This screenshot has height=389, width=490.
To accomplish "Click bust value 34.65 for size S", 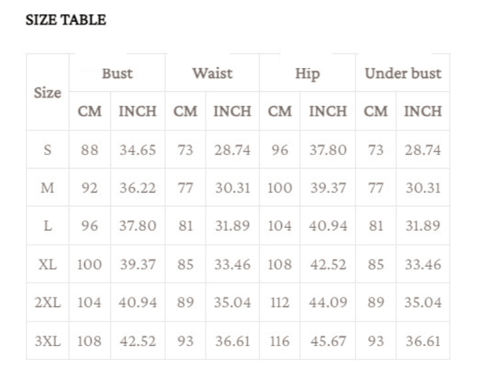I will click(138, 150).
